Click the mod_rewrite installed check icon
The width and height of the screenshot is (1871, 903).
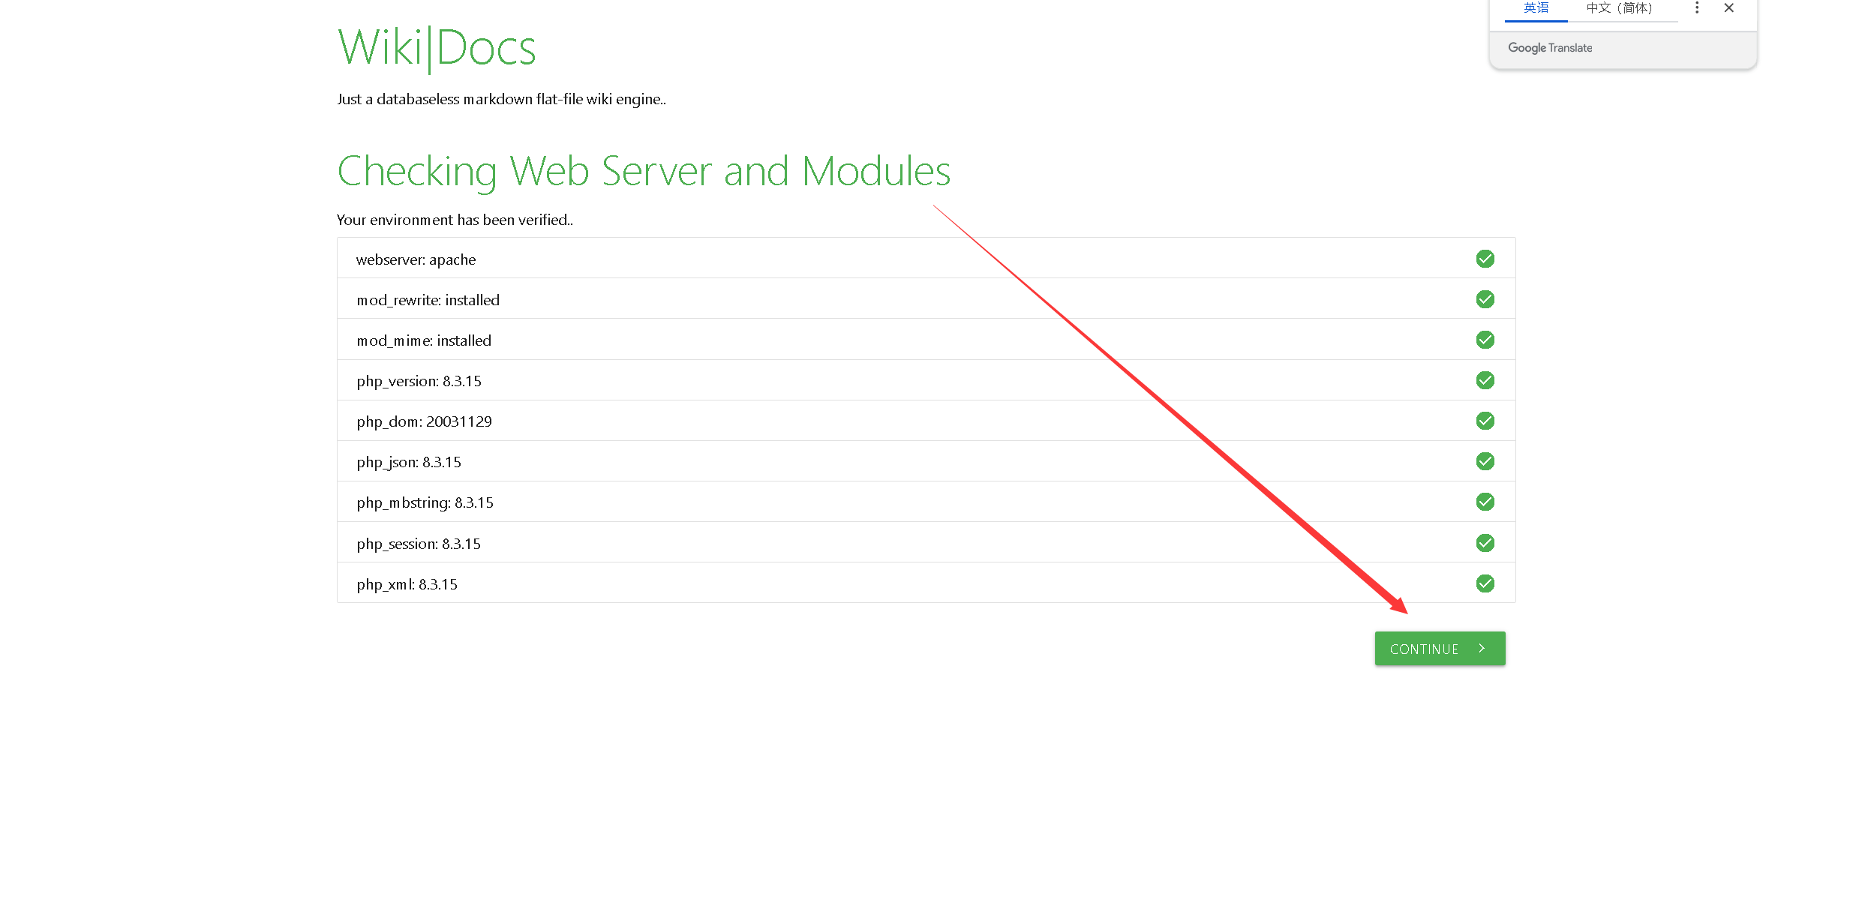(x=1485, y=299)
